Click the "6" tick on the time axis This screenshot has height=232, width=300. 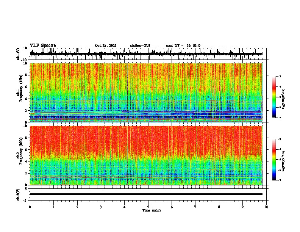coord(172,207)
